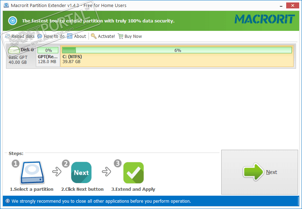Click the 1.Select a partition caption
Screen dimensions: 302x209
[x=32, y=189]
